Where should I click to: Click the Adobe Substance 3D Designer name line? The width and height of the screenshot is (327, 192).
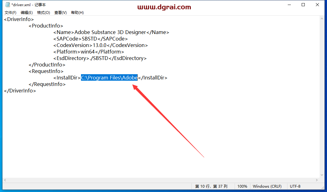pyautogui.click(x=111, y=32)
